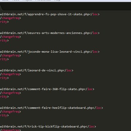Click the joconde-mona-lisa-leonard-vinci.php URL text

tap(45, 52)
